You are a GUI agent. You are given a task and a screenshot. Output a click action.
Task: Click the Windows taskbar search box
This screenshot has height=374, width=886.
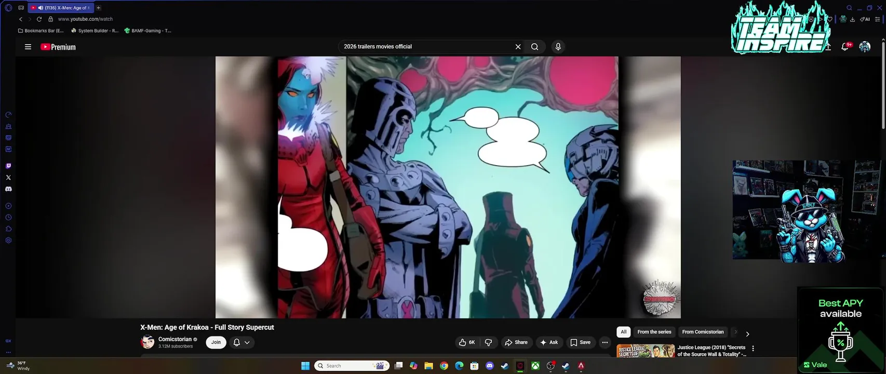coord(353,366)
